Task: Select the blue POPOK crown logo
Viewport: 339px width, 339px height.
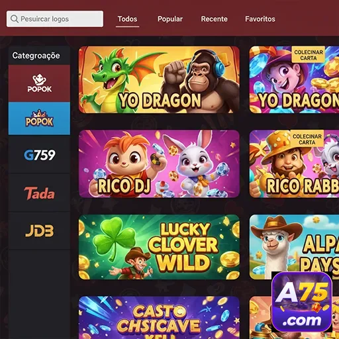Action: (39, 119)
